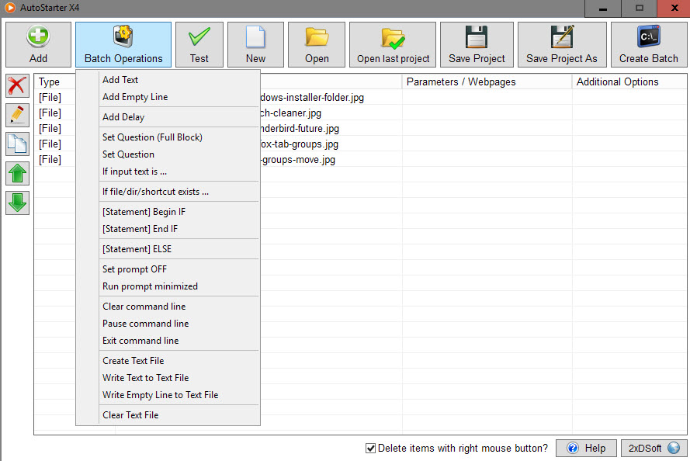The image size is (690, 461).
Task: Insert [Statement] End IF
Action: 168,229
